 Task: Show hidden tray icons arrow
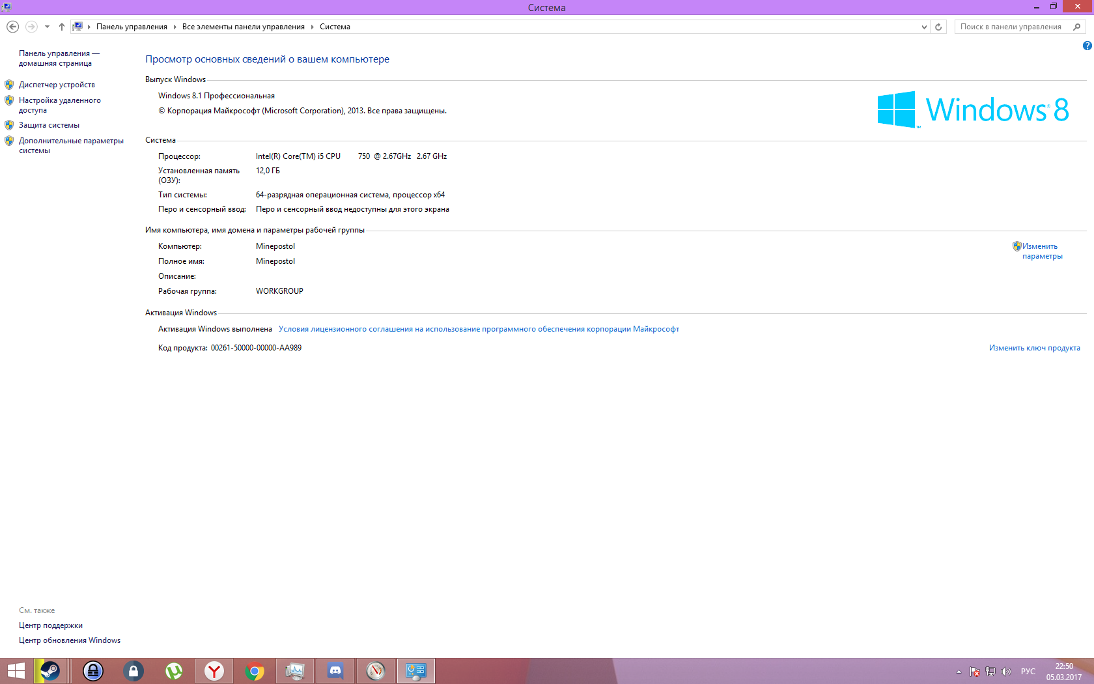(959, 672)
